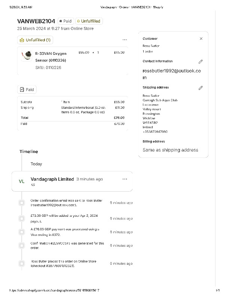Image resolution: width=229 pixels, height=297 pixels.
Task: Click the VL avatar in the timeline
Action: 22,181
